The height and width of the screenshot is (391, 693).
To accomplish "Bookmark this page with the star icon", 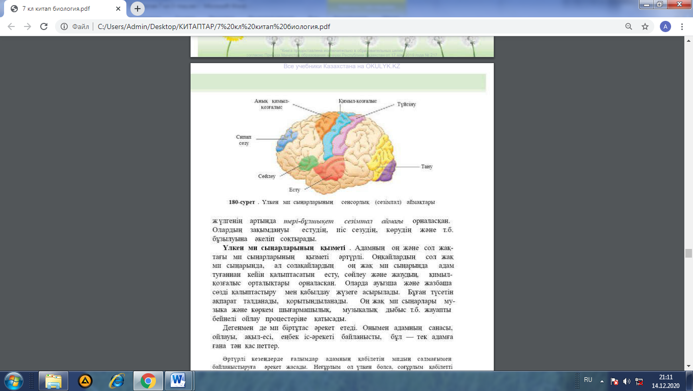I will (645, 26).
